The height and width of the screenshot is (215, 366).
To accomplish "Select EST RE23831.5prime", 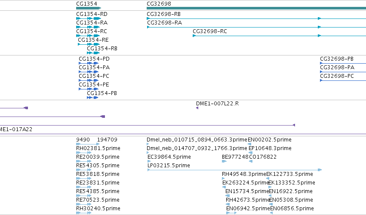I will [98, 183].
